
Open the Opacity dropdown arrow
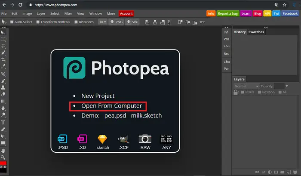point(287,86)
